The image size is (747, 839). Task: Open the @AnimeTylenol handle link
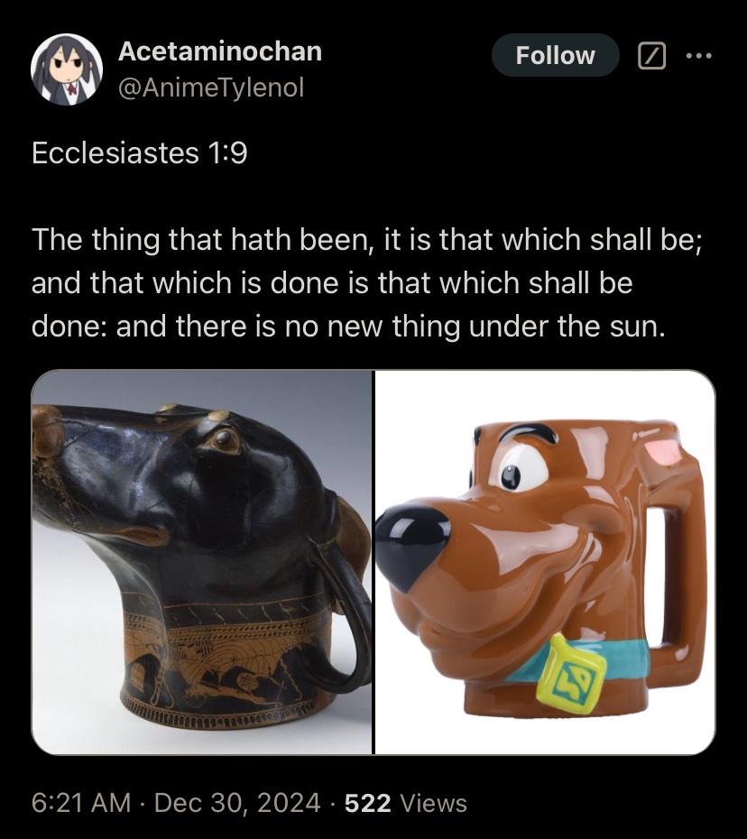[211, 88]
